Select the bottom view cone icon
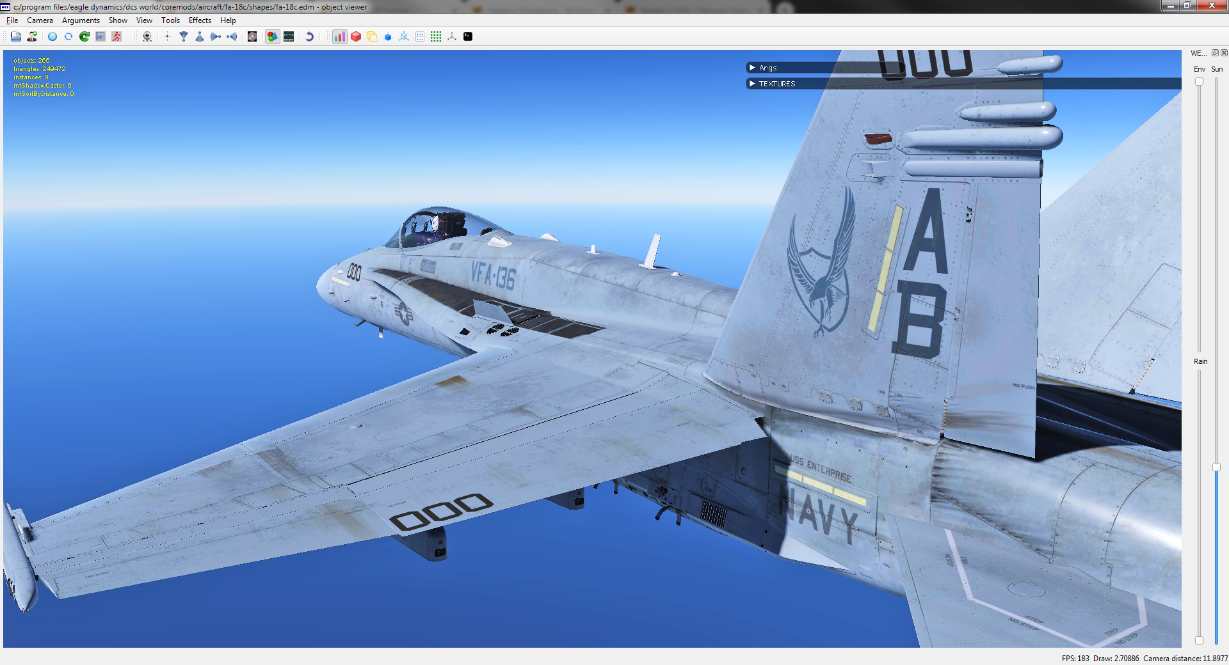1229x665 pixels. tap(200, 36)
